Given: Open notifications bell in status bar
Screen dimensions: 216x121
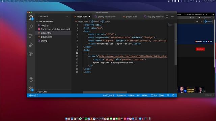Looking at the screenshot, I should point(173,95).
